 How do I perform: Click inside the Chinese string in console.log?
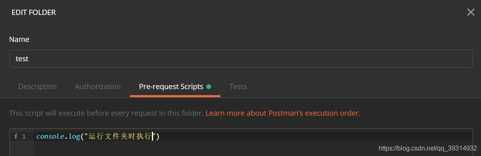coord(120,136)
